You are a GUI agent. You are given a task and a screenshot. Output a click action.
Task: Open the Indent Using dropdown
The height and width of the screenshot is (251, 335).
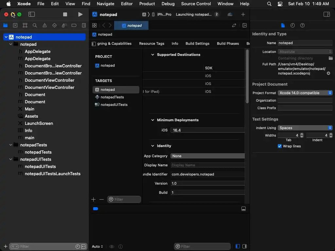pyautogui.click(x=305, y=128)
